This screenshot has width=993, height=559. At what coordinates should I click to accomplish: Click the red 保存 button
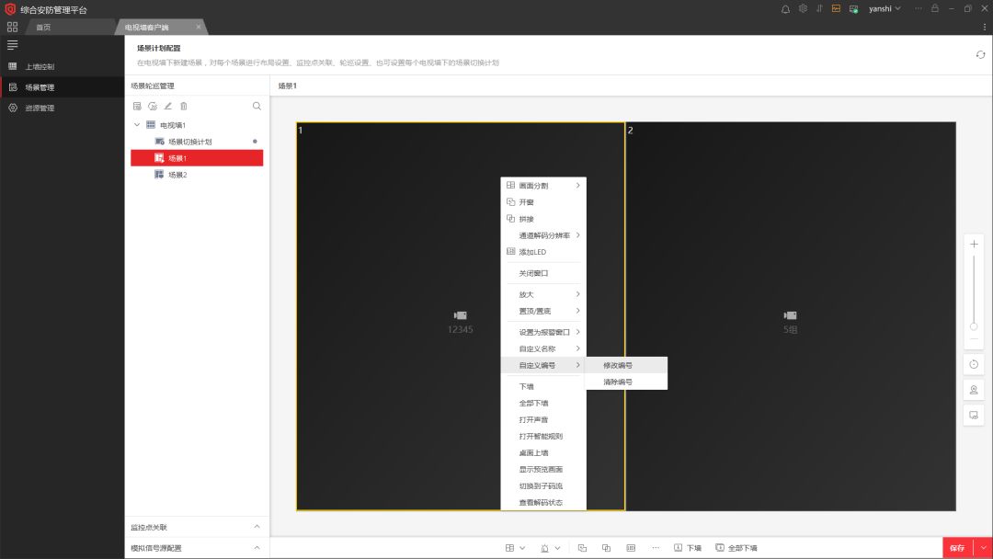tap(957, 548)
